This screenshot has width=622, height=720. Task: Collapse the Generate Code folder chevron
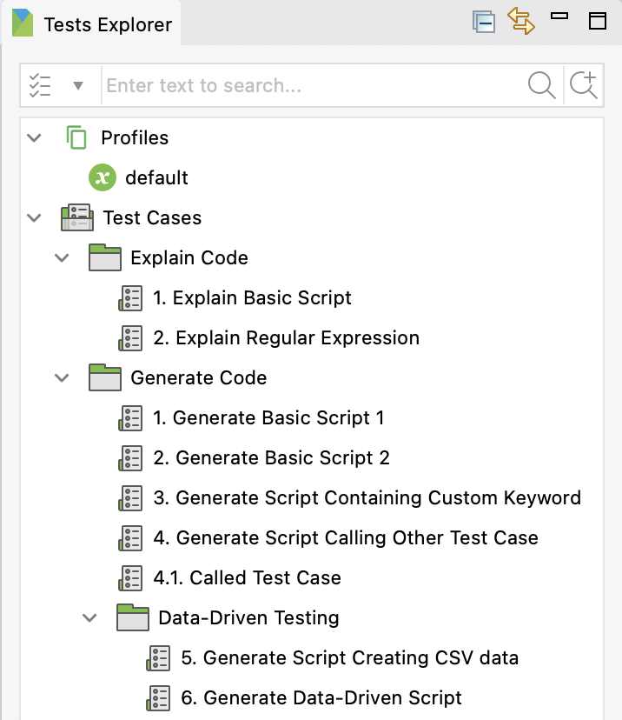[x=62, y=377]
